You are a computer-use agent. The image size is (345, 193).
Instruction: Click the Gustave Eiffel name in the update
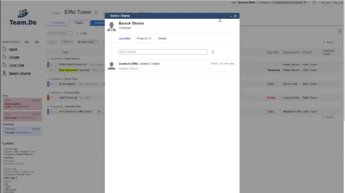click(128, 64)
